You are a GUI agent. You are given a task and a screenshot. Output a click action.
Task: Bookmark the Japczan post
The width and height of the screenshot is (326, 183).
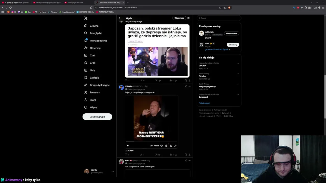click(186, 81)
